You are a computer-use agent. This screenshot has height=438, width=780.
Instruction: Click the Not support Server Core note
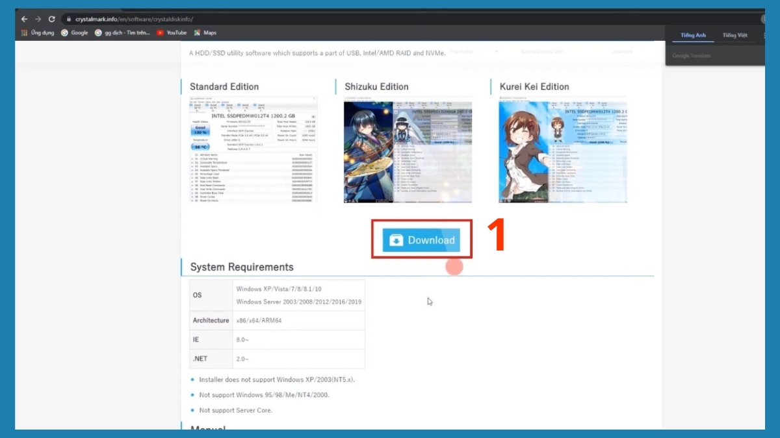click(236, 410)
